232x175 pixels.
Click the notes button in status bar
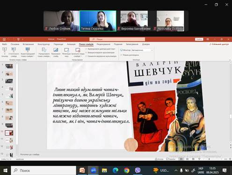coord(159,159)
